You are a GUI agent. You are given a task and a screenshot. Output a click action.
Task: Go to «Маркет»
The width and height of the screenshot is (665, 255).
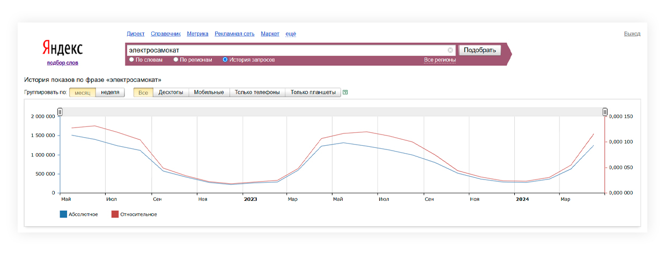[x=270, y=34]
